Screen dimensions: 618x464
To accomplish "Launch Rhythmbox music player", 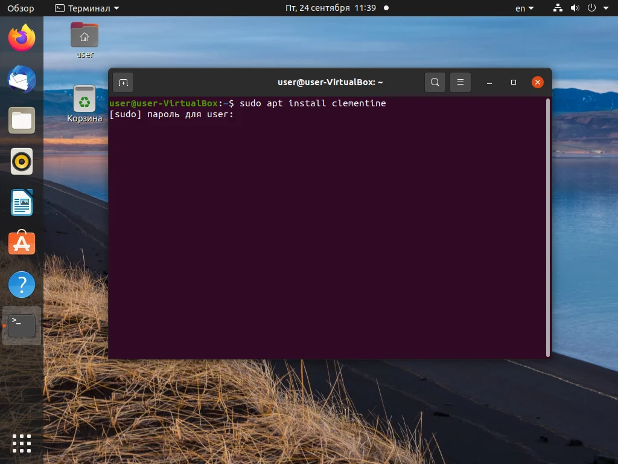I will coord(22,161).
